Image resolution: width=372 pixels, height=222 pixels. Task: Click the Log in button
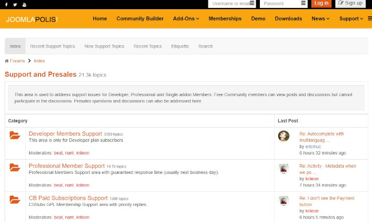click(321, 3)
